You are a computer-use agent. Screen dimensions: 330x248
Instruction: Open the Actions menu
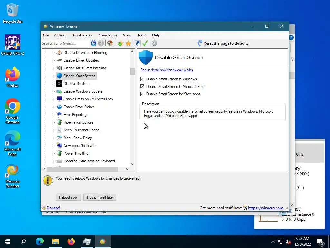pos(61,35)
